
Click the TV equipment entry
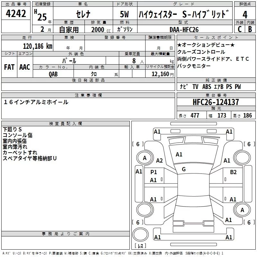(195, 86)
